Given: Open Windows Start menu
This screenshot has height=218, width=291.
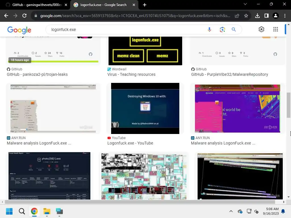Looking at the screenshot, I should tap(9, 211).
